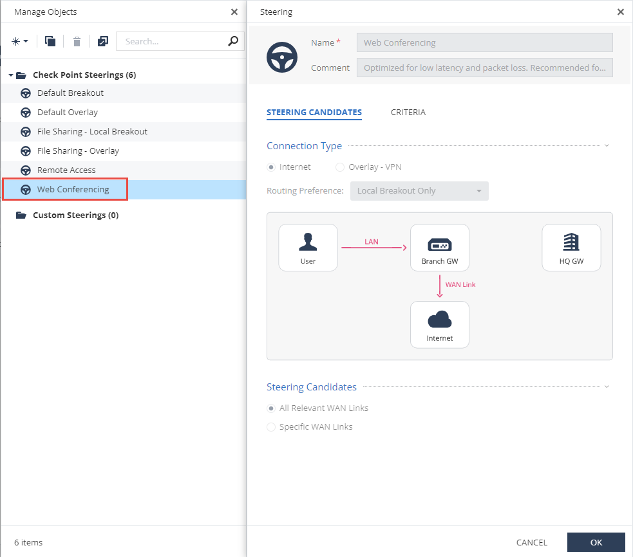
Task: Click the delete trash icon
Action: [x=77, y=41]
